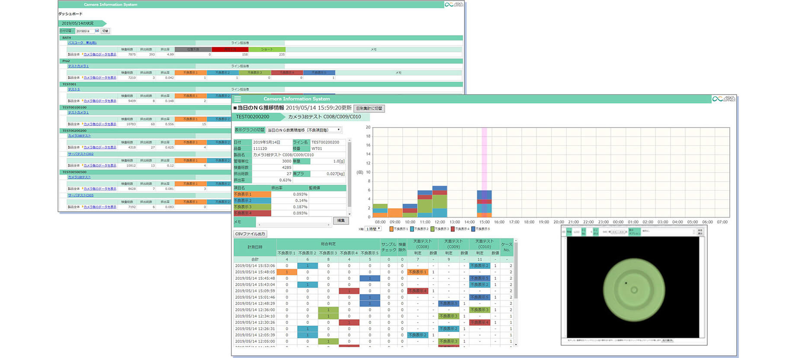Click the CSVファイル出力 button

pyautogui.click(x=250, y=234)
